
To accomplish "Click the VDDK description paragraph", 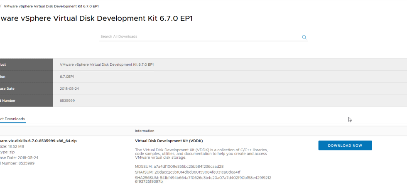I will [201, 154].
